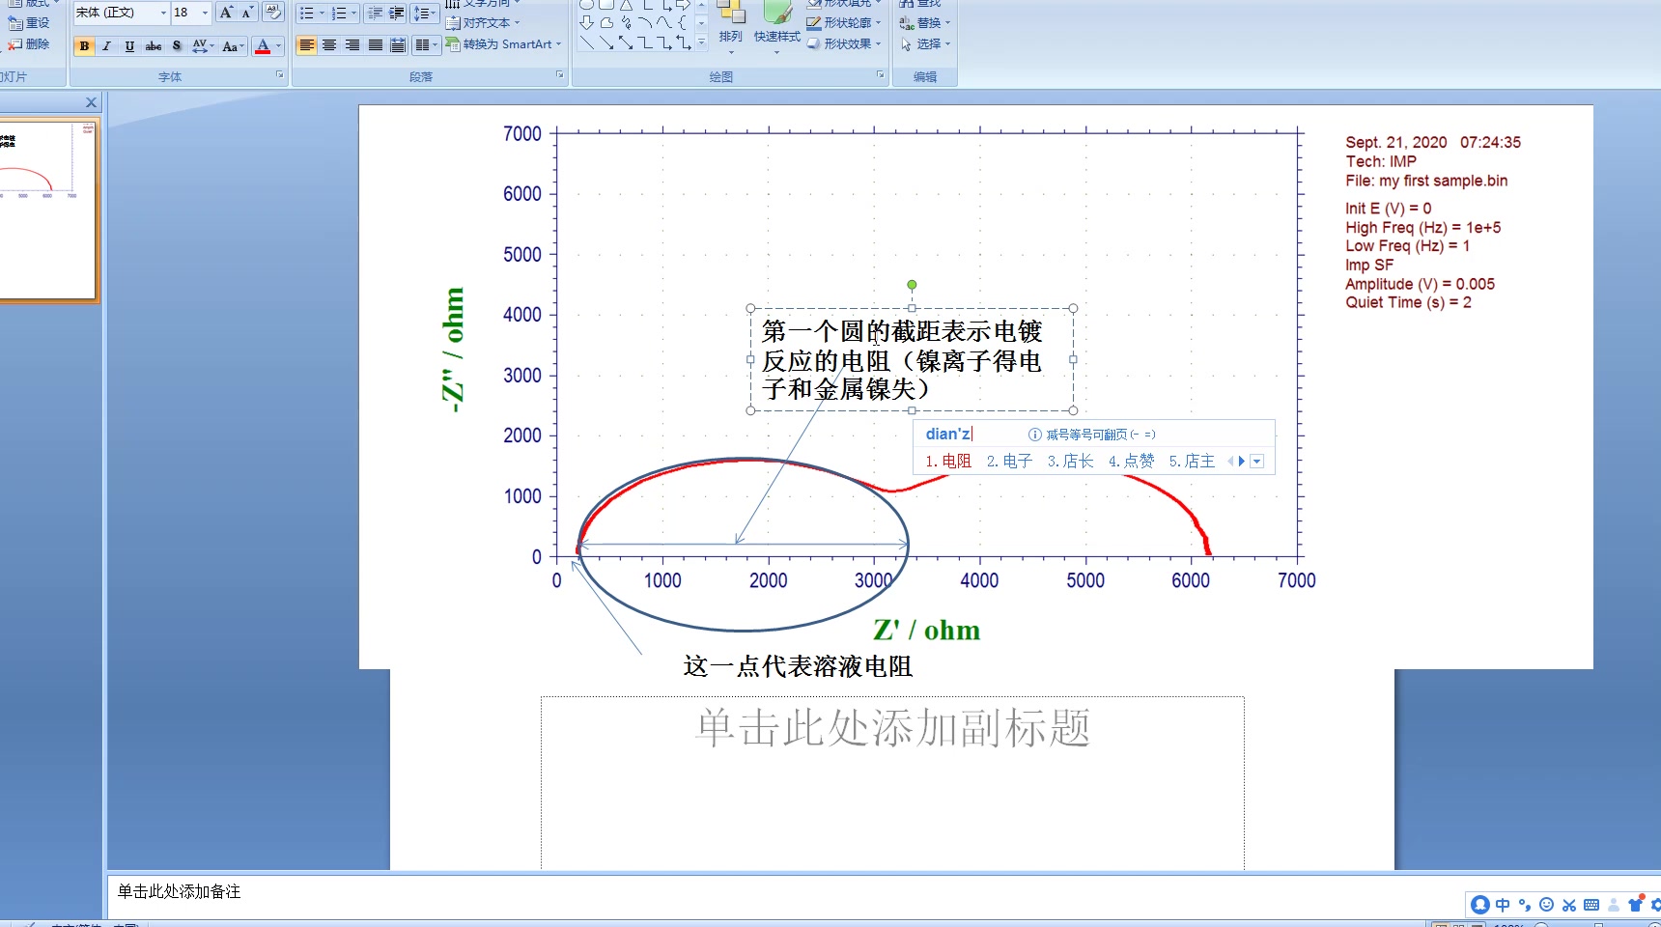Click subtitle placeholder 单击此处添加副标题
This screenshot has width=1661, height=927.
[892, 728]
